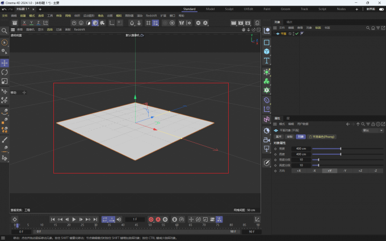This screenshot has height=241, width=386.
Task: Add a Light object
Action: 267,149
